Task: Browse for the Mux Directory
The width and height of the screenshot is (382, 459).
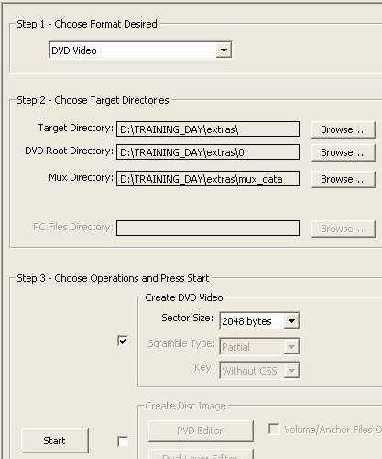Action: tap(344, 179)
